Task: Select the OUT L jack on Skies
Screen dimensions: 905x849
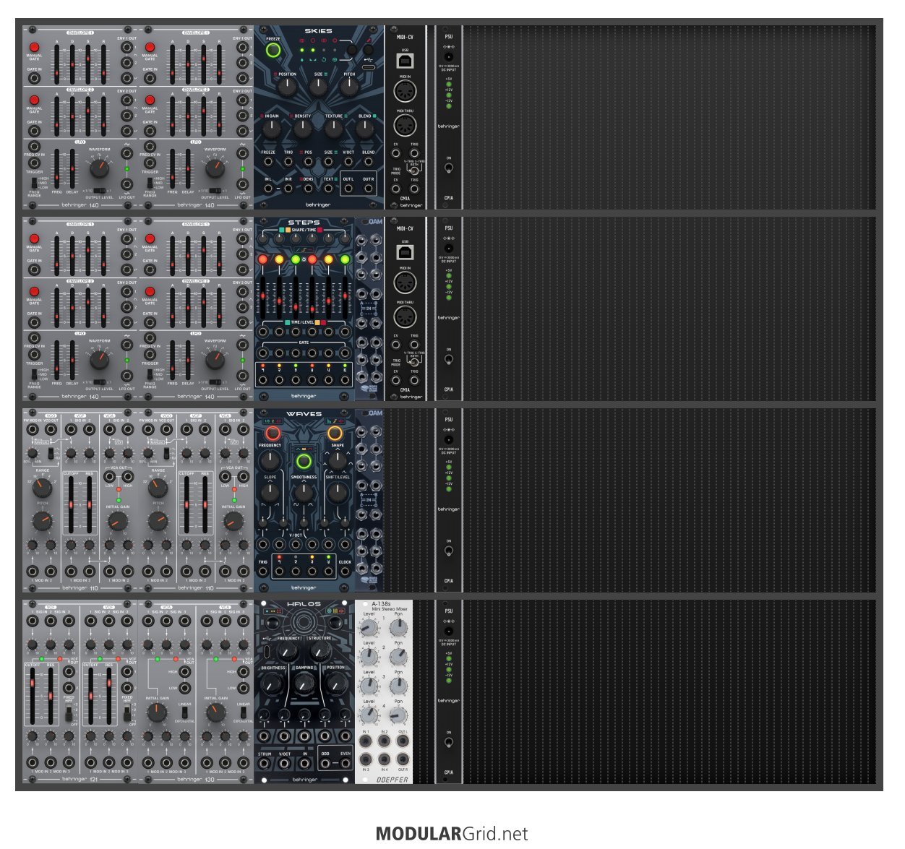Action: [x=348, y=189]
